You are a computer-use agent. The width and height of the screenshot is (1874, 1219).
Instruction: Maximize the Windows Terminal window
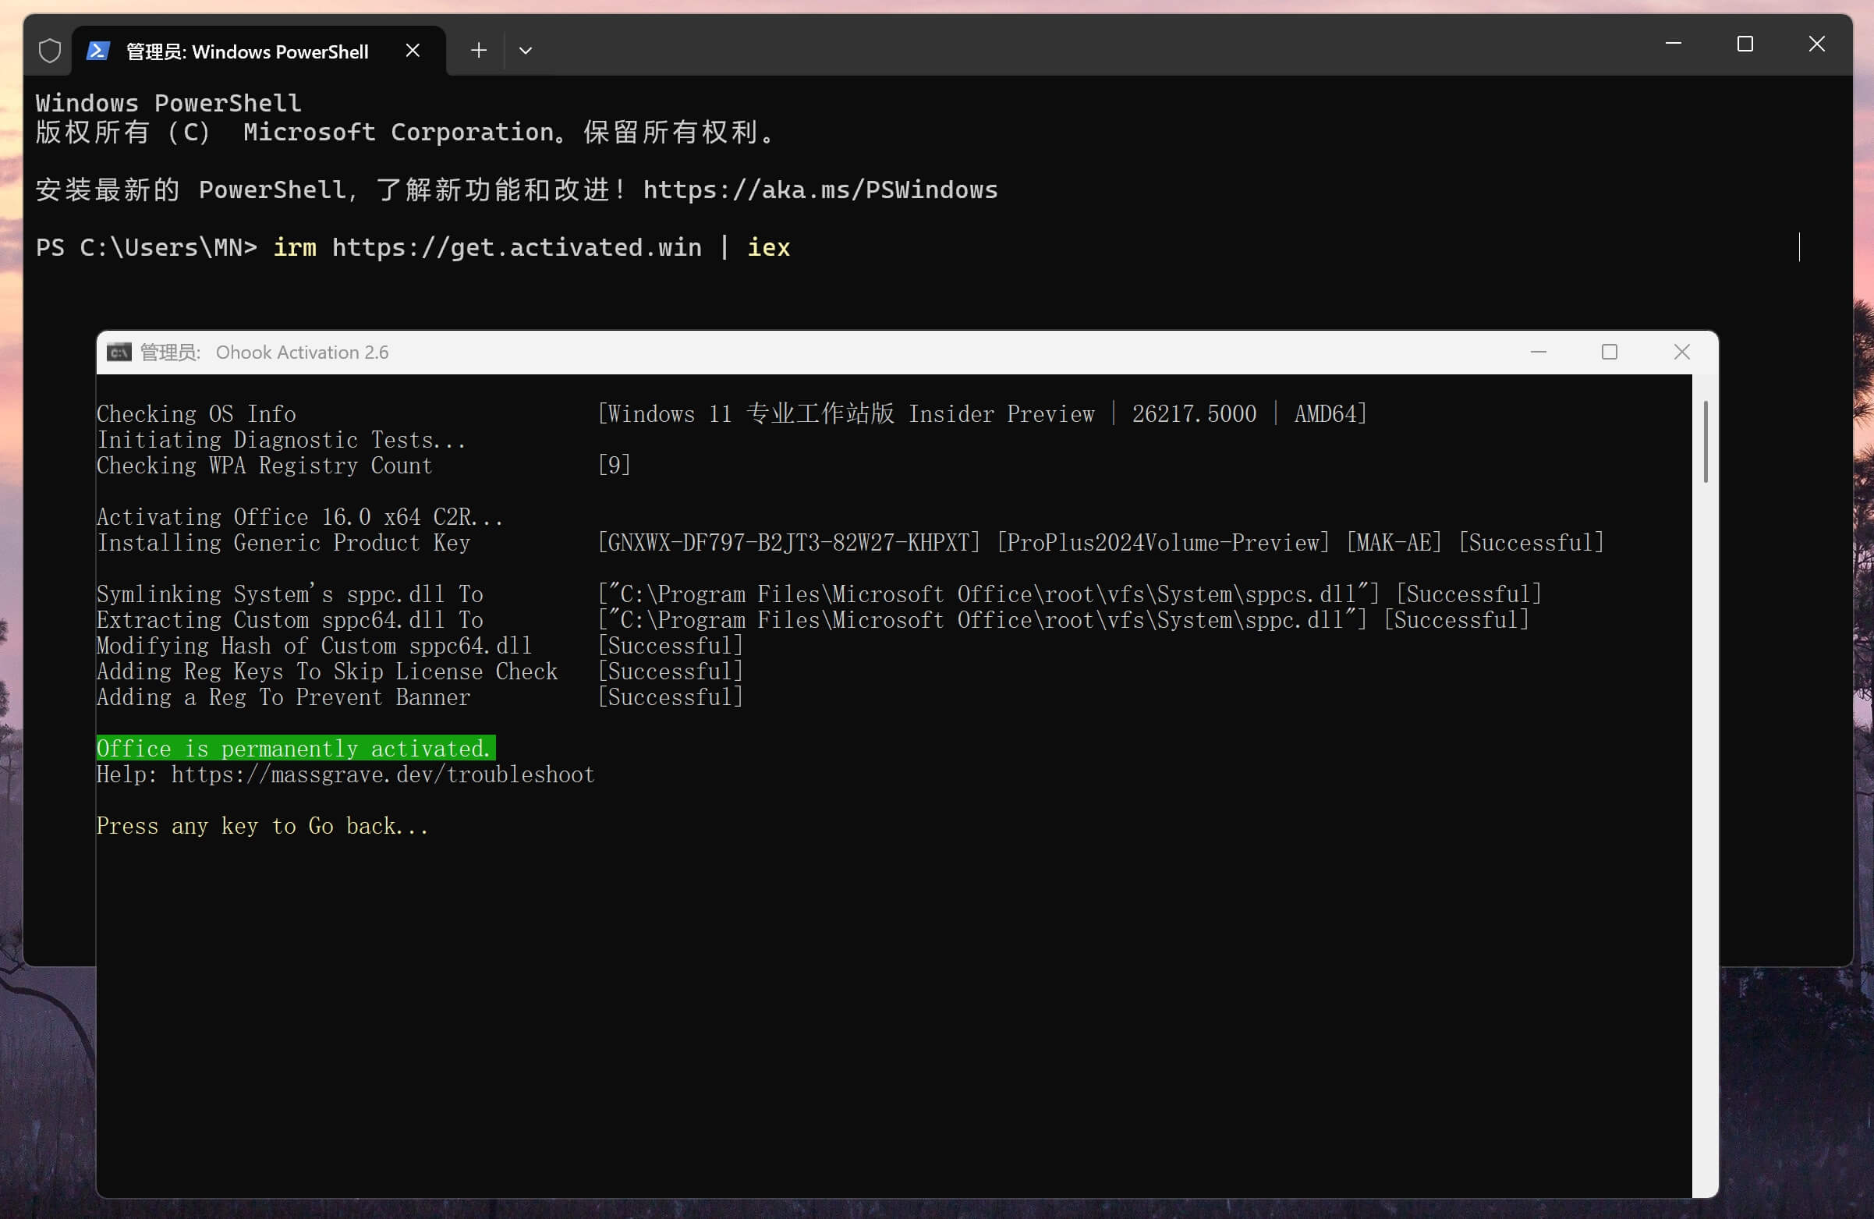[1745, 44]
